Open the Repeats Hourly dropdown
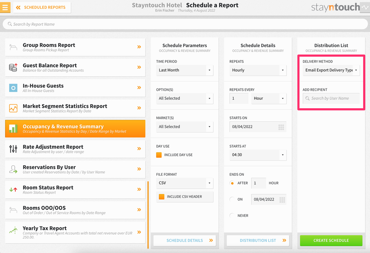The width and height of the screenshot is (370, 253). point(258,70)
